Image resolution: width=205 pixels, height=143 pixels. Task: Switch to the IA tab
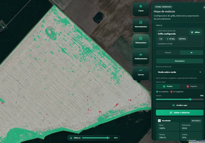tap(191, 53)
